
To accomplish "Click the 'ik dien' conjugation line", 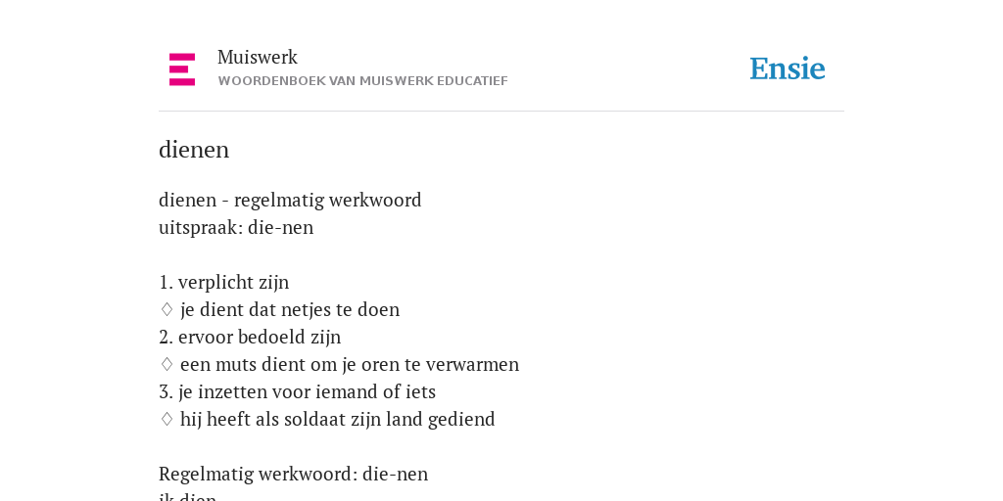I will pos(187,496).
